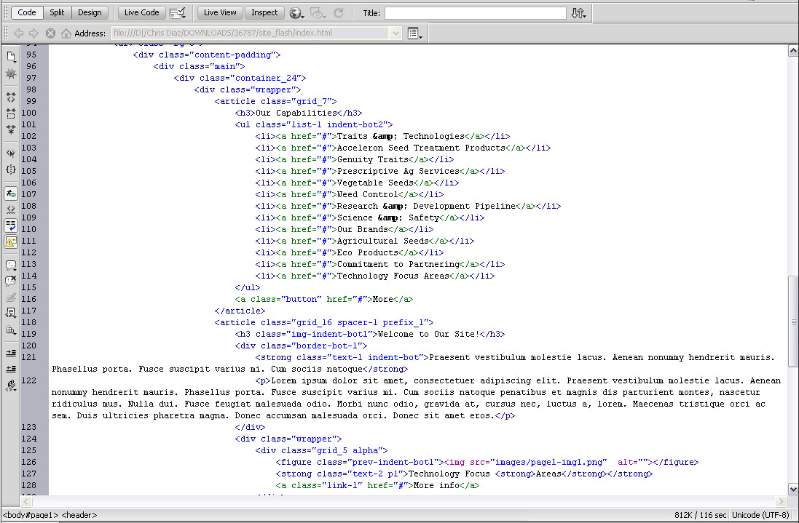Image resolution: width=799 pixels, height=523 pixels.
Task: Click the Outdent Code icon
Action: click(x=10, y=370)
